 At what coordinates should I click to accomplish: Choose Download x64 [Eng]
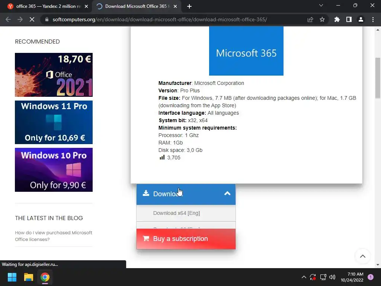(186, 213)
